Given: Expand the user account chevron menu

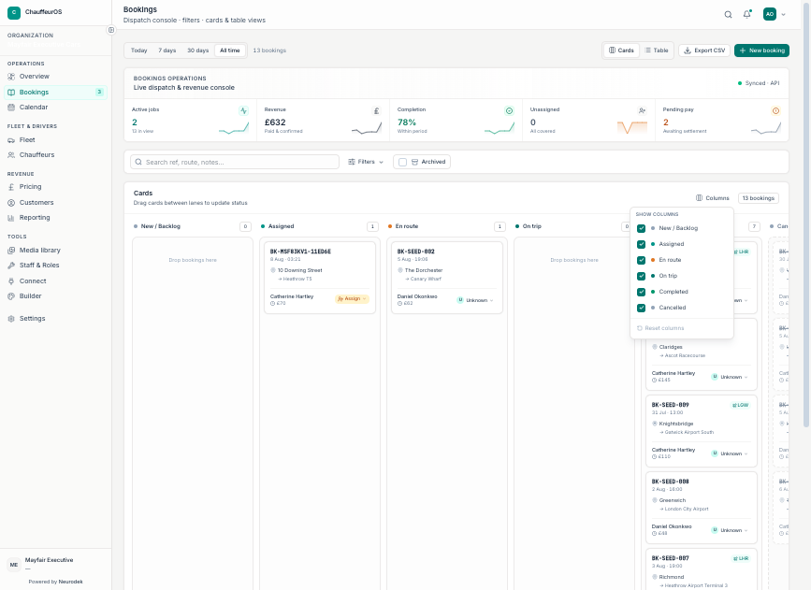Looking at the screenshot, I should (x=784, y=14).
